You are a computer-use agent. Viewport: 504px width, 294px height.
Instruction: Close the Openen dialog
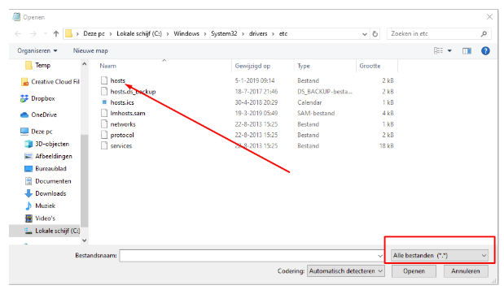tap(489, 17)
